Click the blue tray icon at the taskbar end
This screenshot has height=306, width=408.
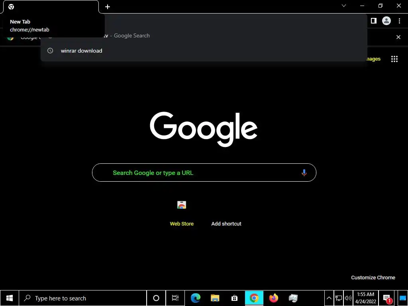coord(403,298)
